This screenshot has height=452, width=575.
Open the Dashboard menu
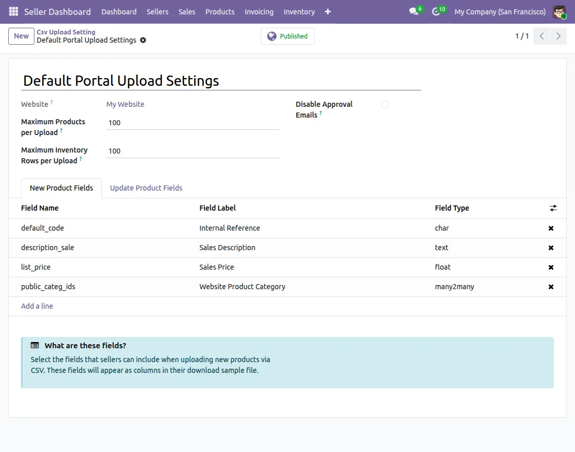(x=119, y=12)
